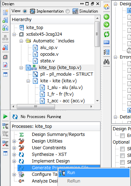This screenshot has height=186, width=131.
Task: Click the green forward arrow
Action: pos(106,25)
